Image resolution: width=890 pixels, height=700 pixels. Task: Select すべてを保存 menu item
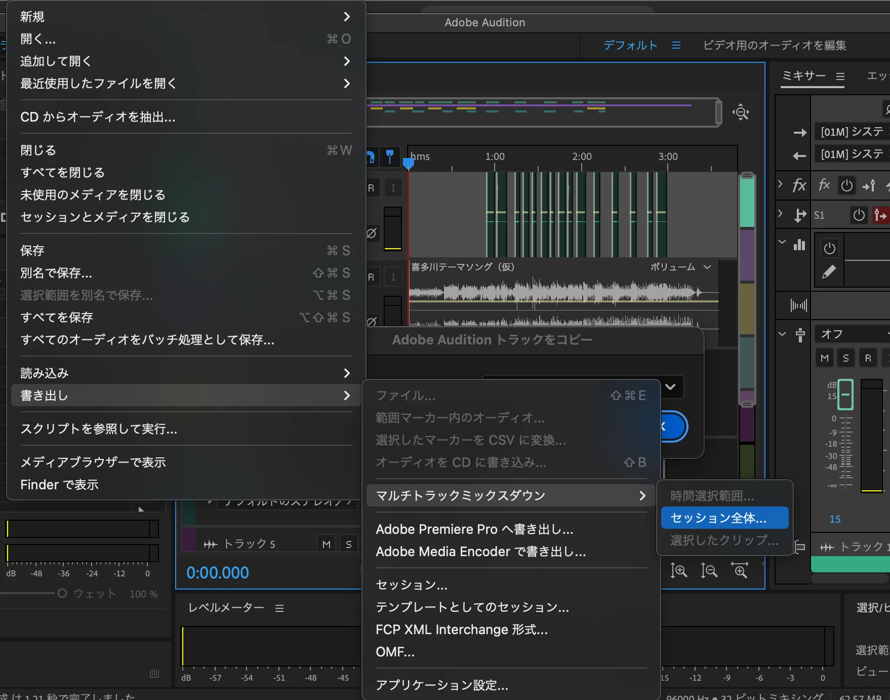click(186, 318)
